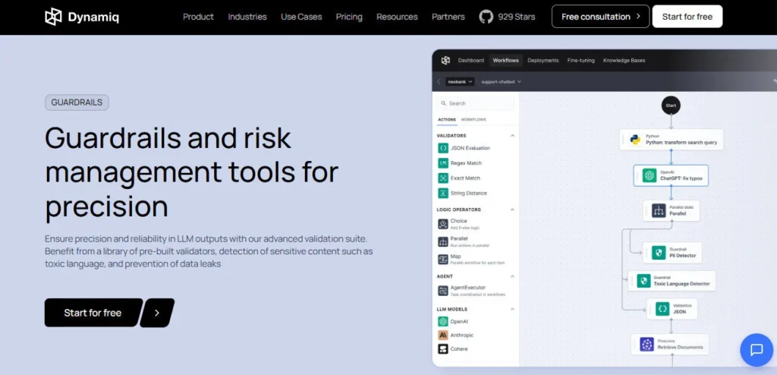777x375 pixels.
Task: Select the Cohere model icon
Action: [x=443, y=348]
